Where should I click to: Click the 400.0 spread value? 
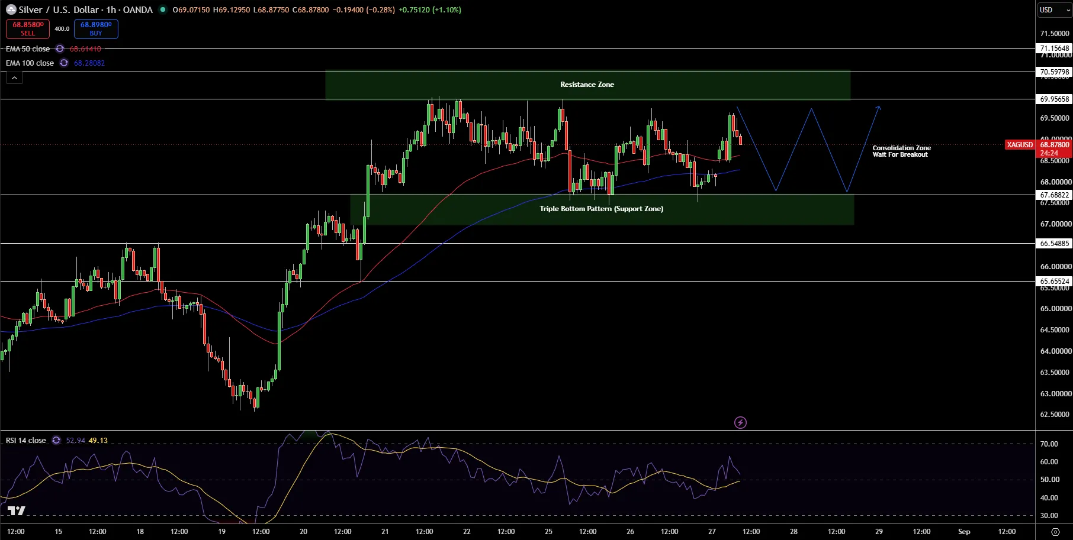[x=62, y=29]
